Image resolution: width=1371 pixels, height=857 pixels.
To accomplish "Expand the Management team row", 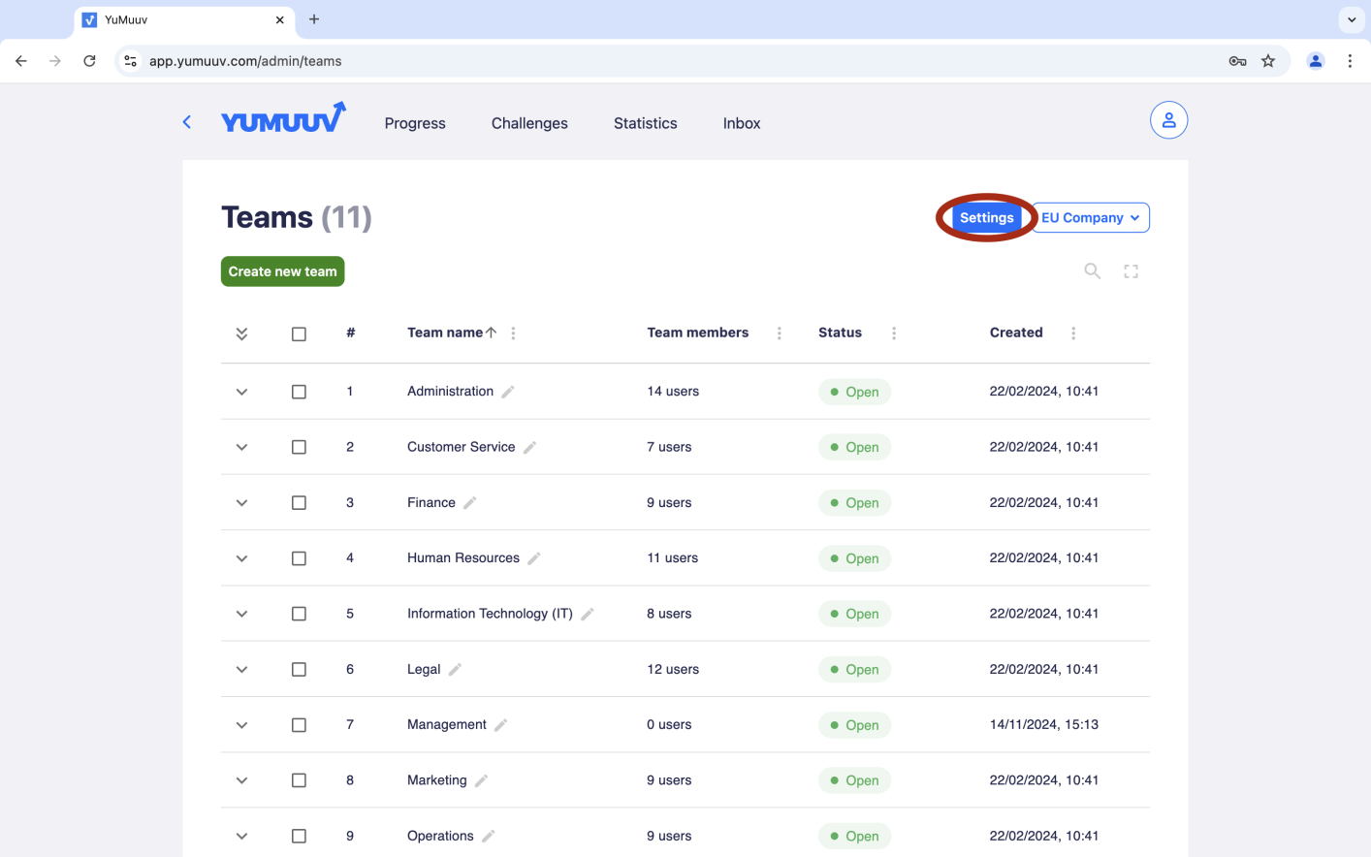I will coord(241,725).
